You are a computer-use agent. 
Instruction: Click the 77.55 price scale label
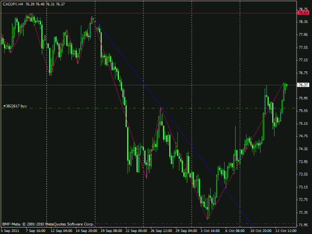[303, 47]
